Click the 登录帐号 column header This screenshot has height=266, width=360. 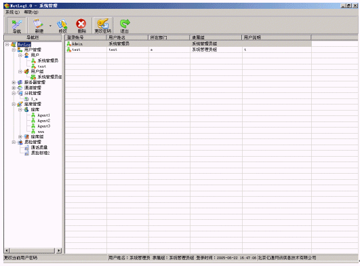[85, 37]
